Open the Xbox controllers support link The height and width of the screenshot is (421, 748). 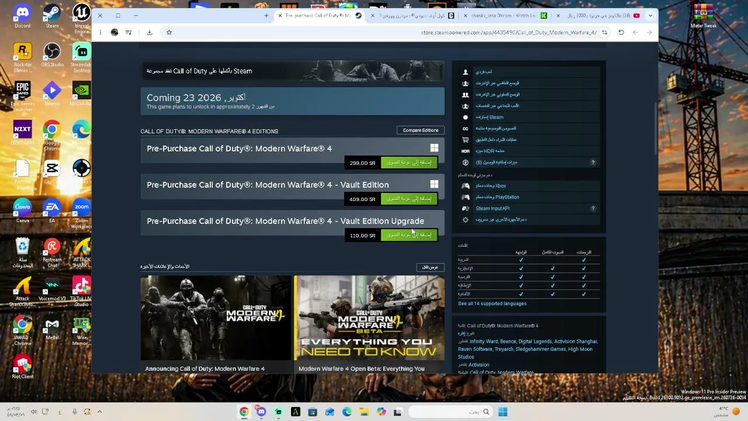[x=491, y=186]
